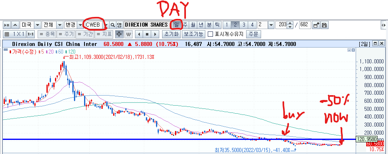Viewport: 388px width, 154px height.
Task: Click the [2일] period indicator
Action: 365,44
